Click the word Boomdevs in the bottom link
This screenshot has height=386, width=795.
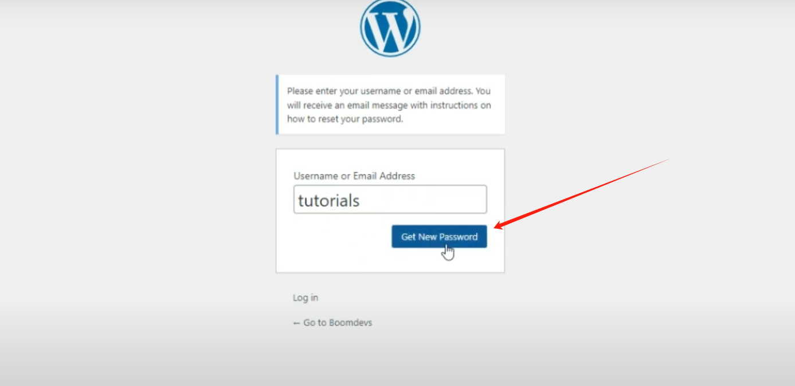pos(350,323)
